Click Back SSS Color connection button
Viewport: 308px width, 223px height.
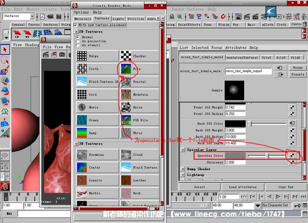coord(292,123)
